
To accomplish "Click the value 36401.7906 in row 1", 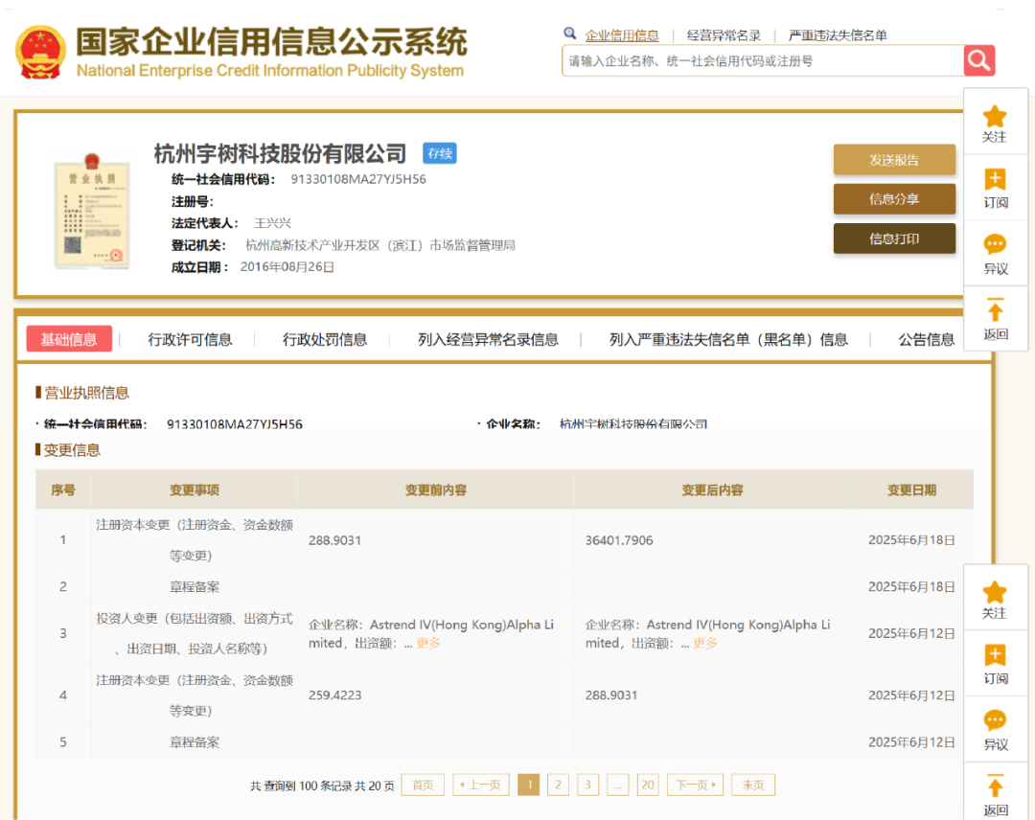I will coord(619,540).
